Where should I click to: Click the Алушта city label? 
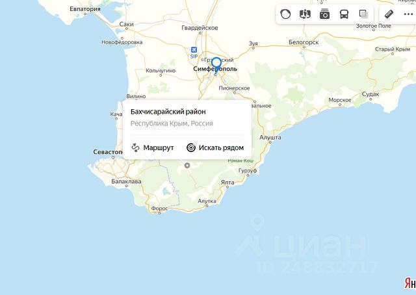point(270,137)
